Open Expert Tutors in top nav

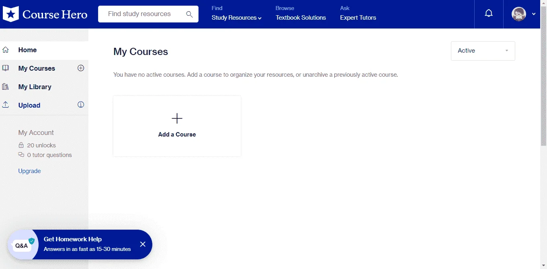358,18
